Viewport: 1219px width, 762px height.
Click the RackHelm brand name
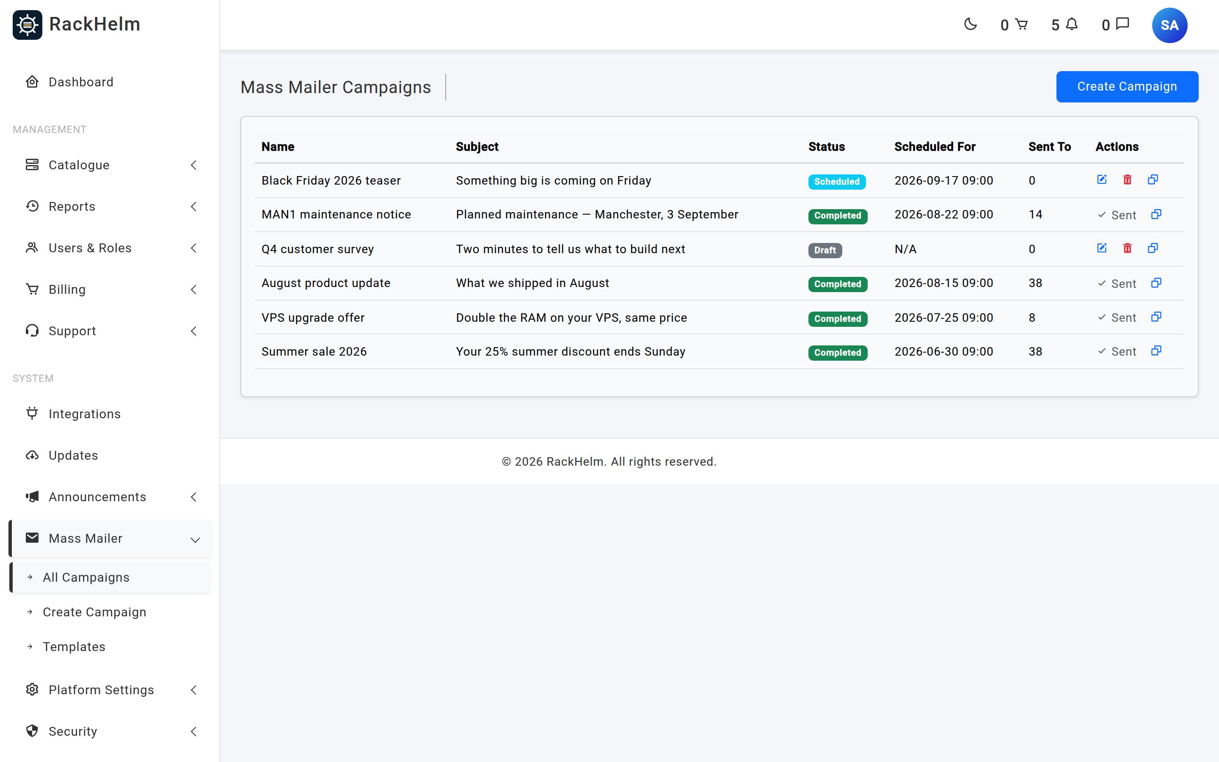tap(95, 24)
